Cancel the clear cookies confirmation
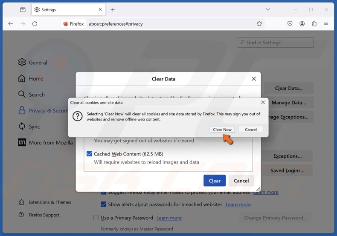This screenshot has height=236, width=337. 251,130
